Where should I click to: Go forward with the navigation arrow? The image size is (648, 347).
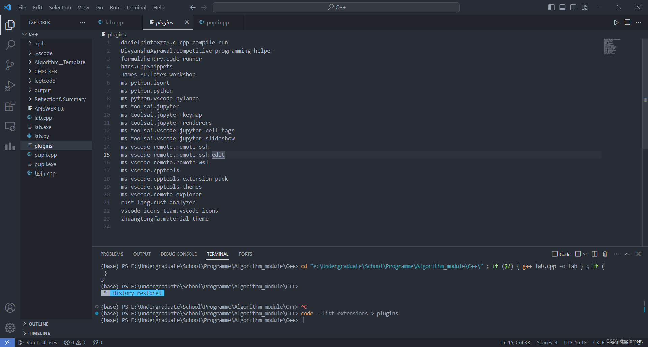pyautogui.click(x=204, y=7)
